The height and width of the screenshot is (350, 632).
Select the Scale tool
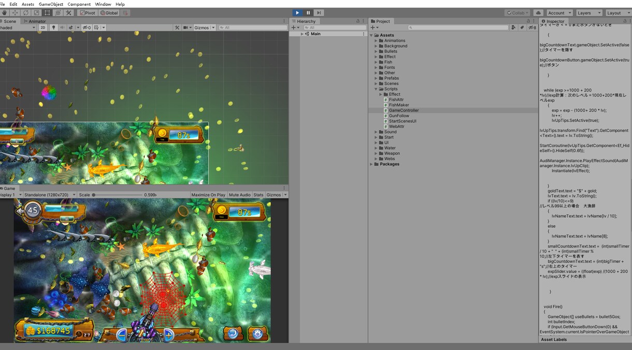36,12
